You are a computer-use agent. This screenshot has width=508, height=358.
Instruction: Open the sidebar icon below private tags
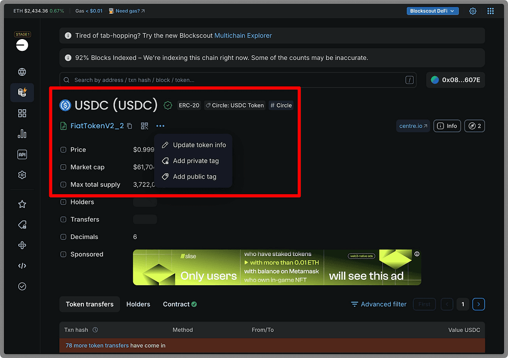point(22,245)
